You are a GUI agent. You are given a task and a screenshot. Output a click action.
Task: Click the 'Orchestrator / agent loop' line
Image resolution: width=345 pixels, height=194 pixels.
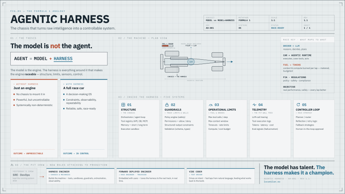tap(133, 117)
